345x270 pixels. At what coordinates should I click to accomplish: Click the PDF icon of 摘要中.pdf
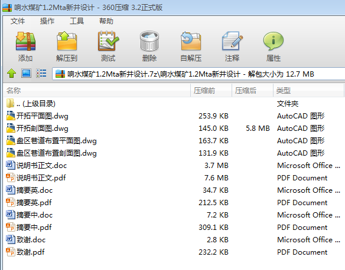pos(11,227)
